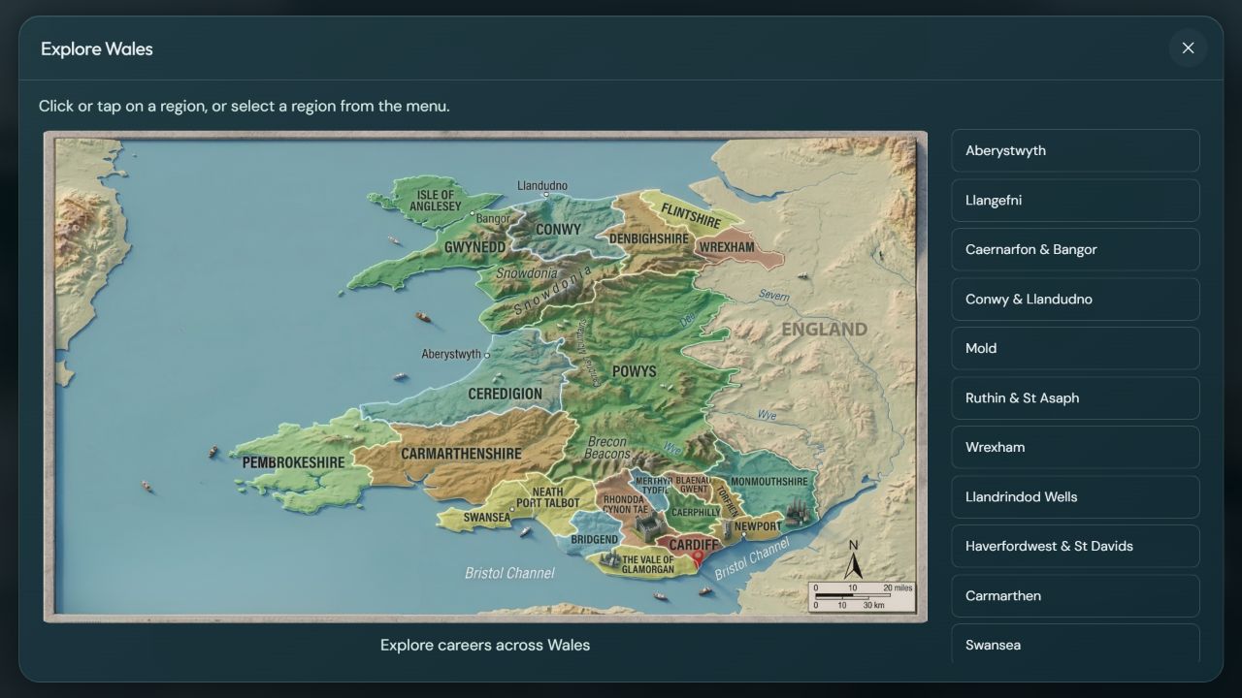The height and width of the screenshot is (698, 1242).
Task: Click the Denbighshire map region
Action: (x=648, y=238)
